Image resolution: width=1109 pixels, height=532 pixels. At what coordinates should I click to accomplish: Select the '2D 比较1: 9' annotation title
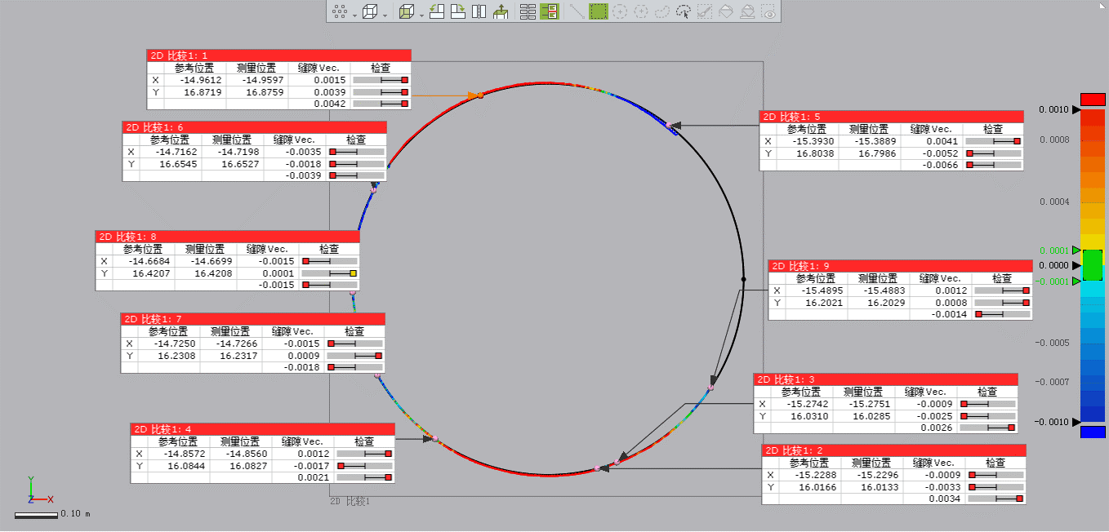point(801,266)
